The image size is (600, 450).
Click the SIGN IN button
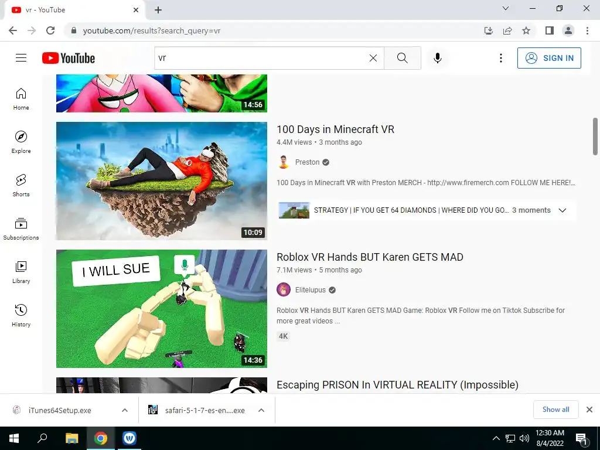tap(549, 58)
